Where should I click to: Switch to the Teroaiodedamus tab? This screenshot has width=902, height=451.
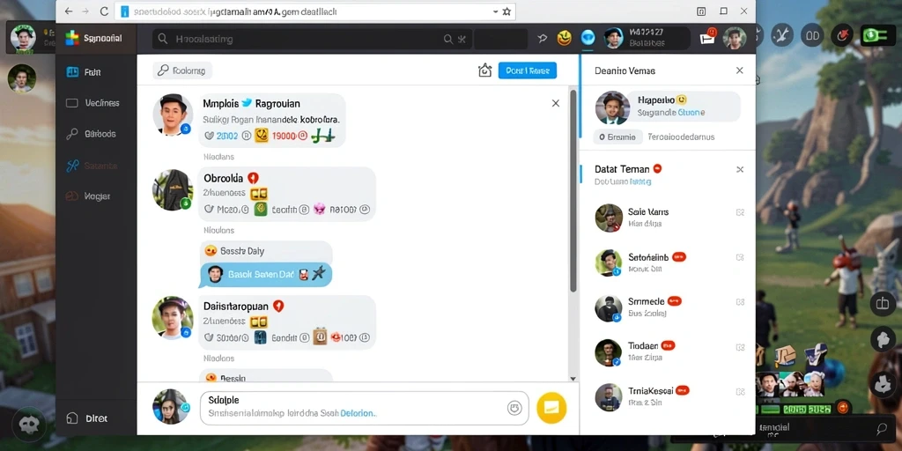pyautogui.click(x=681, y=137)
